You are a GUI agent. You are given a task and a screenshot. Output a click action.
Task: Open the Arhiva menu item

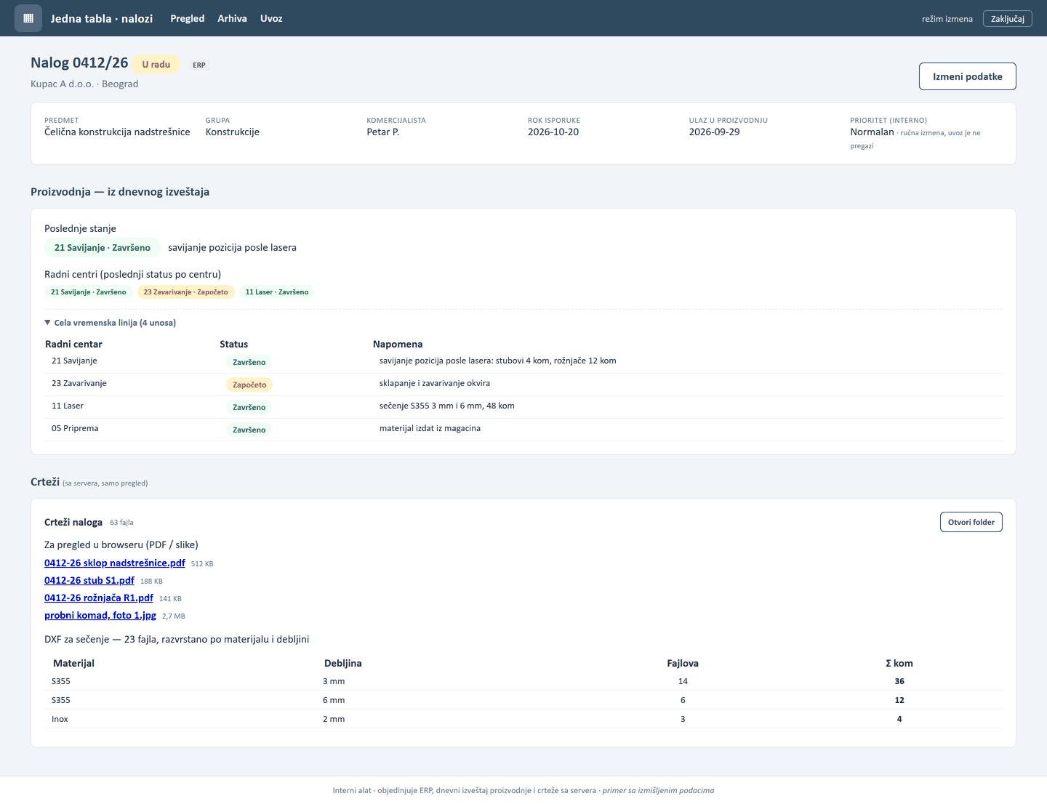(232, 18)
